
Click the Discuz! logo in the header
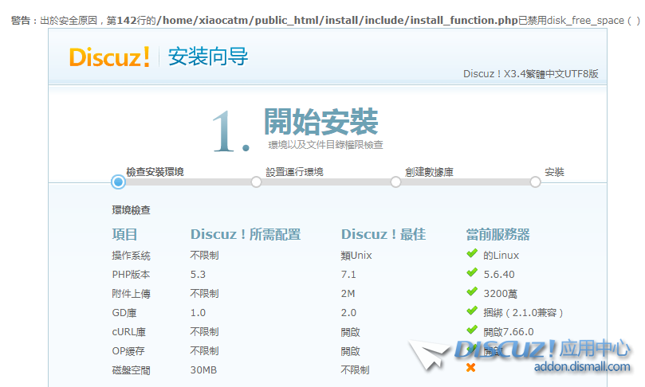click(x=109, y=57)
